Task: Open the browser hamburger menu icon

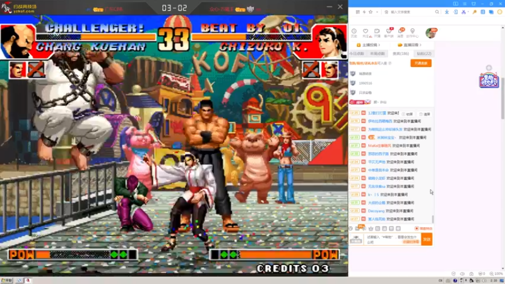Action: pyautogui.click(x=465, y=4)
